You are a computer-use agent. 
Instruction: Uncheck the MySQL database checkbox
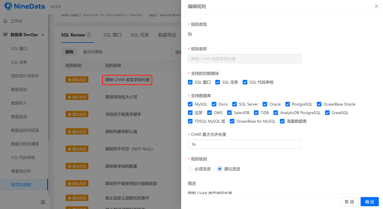pos(190,104)
